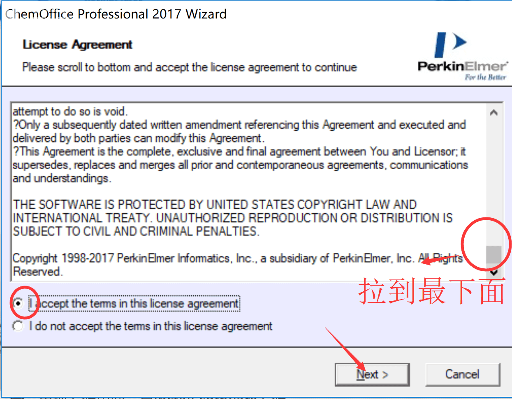Screen dimensions: 512x399
Task: Click the red Chinese annotation text
Action: pyautogui.click(x=432, y=291)
